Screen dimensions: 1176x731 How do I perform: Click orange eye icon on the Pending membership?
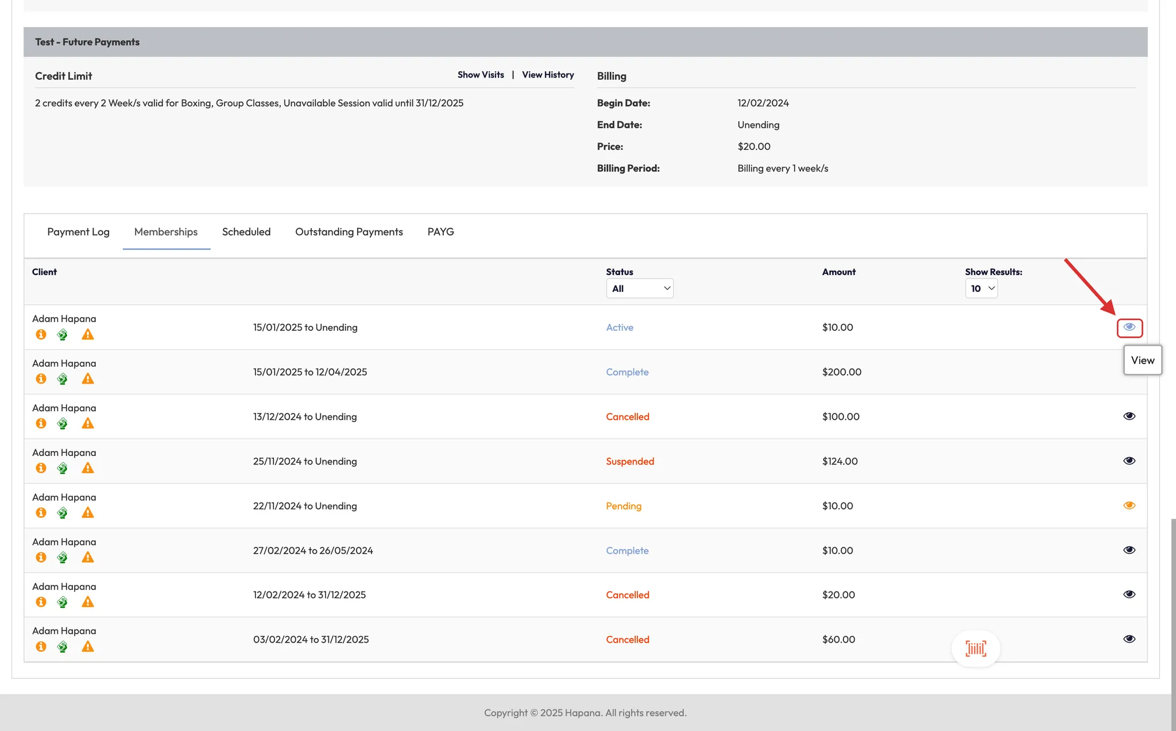tap(1129, 505)
